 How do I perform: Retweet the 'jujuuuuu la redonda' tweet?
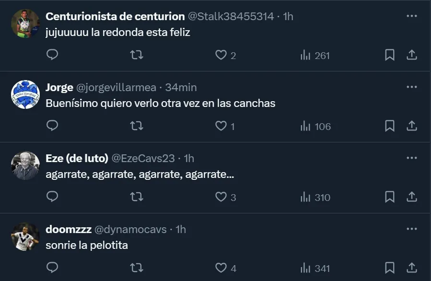[x=137, y=55]
